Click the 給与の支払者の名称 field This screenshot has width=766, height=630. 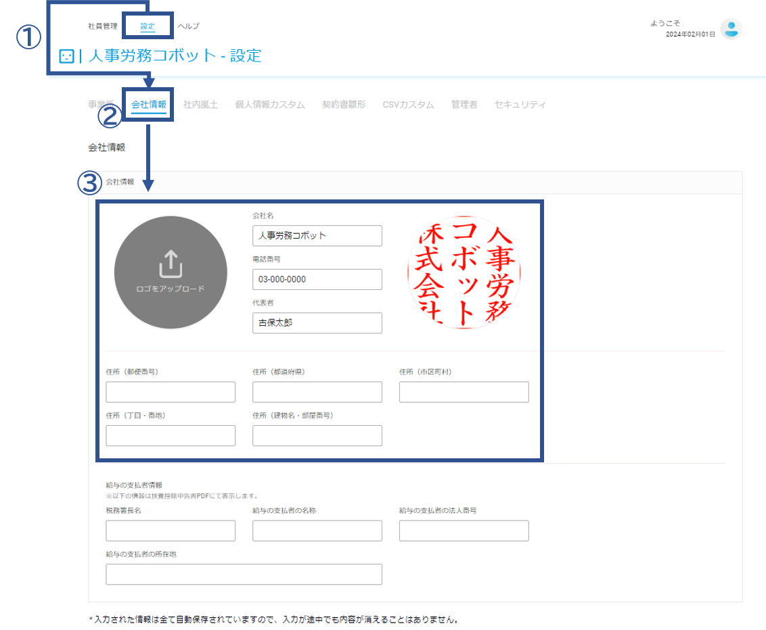pos(317,531)
